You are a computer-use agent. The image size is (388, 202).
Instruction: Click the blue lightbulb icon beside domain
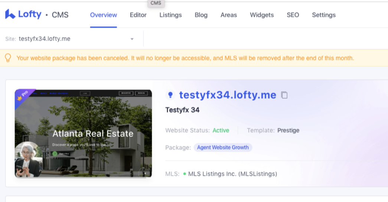coord(170,95)
